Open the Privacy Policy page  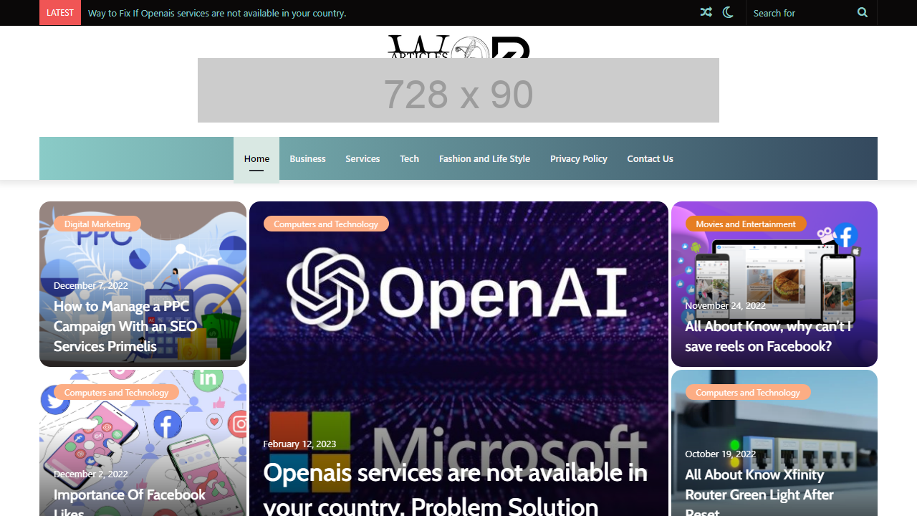[x=578, y=159]
